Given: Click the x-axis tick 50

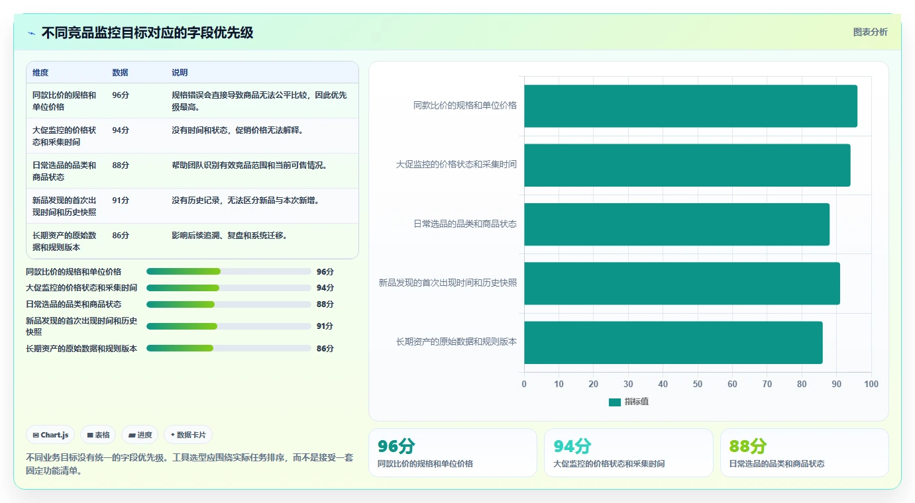Looking at the screenshot, I should [698, 385].
